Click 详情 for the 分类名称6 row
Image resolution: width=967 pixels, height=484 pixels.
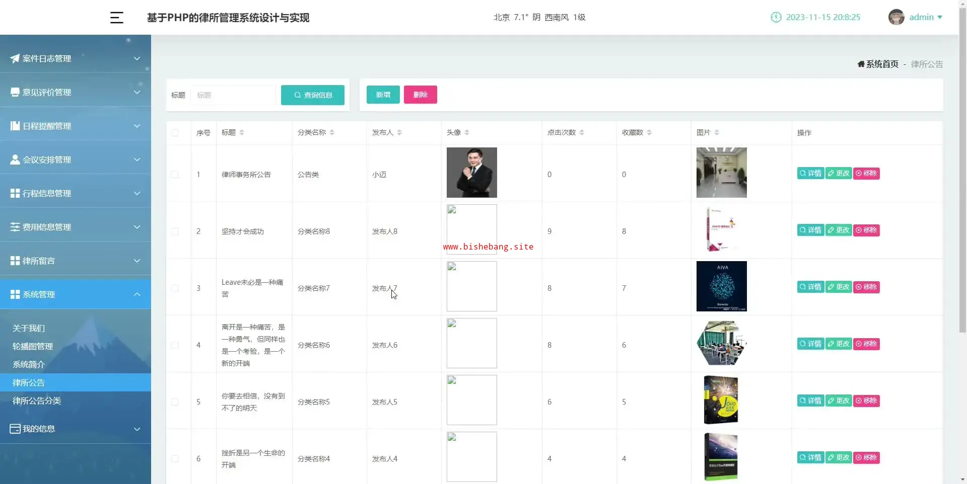point(810,344)
